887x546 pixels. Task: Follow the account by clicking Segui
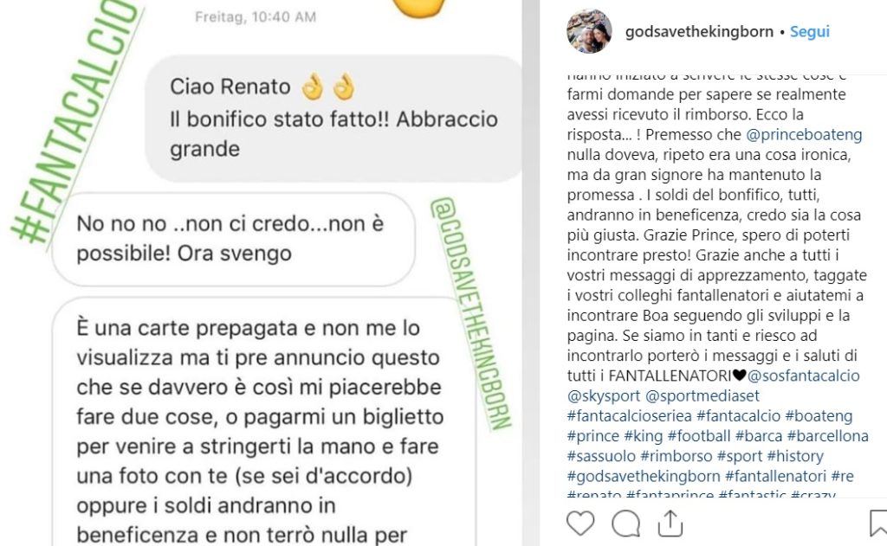point(810,32)
